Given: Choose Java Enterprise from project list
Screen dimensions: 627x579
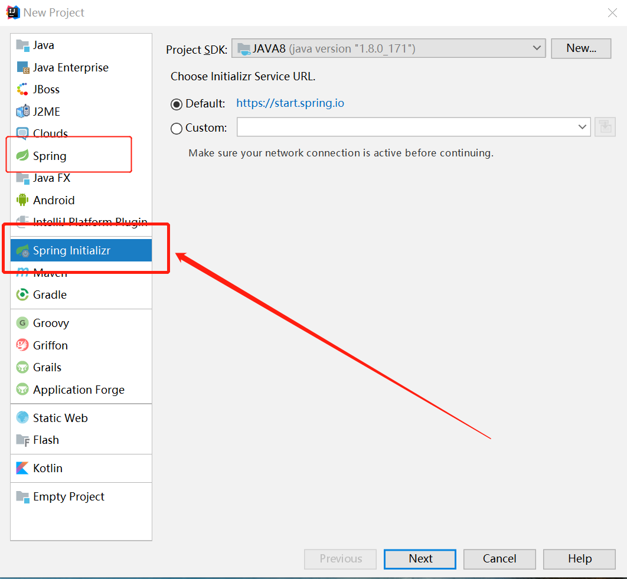Looking at the screenshot, I should (x=70, y=67).
